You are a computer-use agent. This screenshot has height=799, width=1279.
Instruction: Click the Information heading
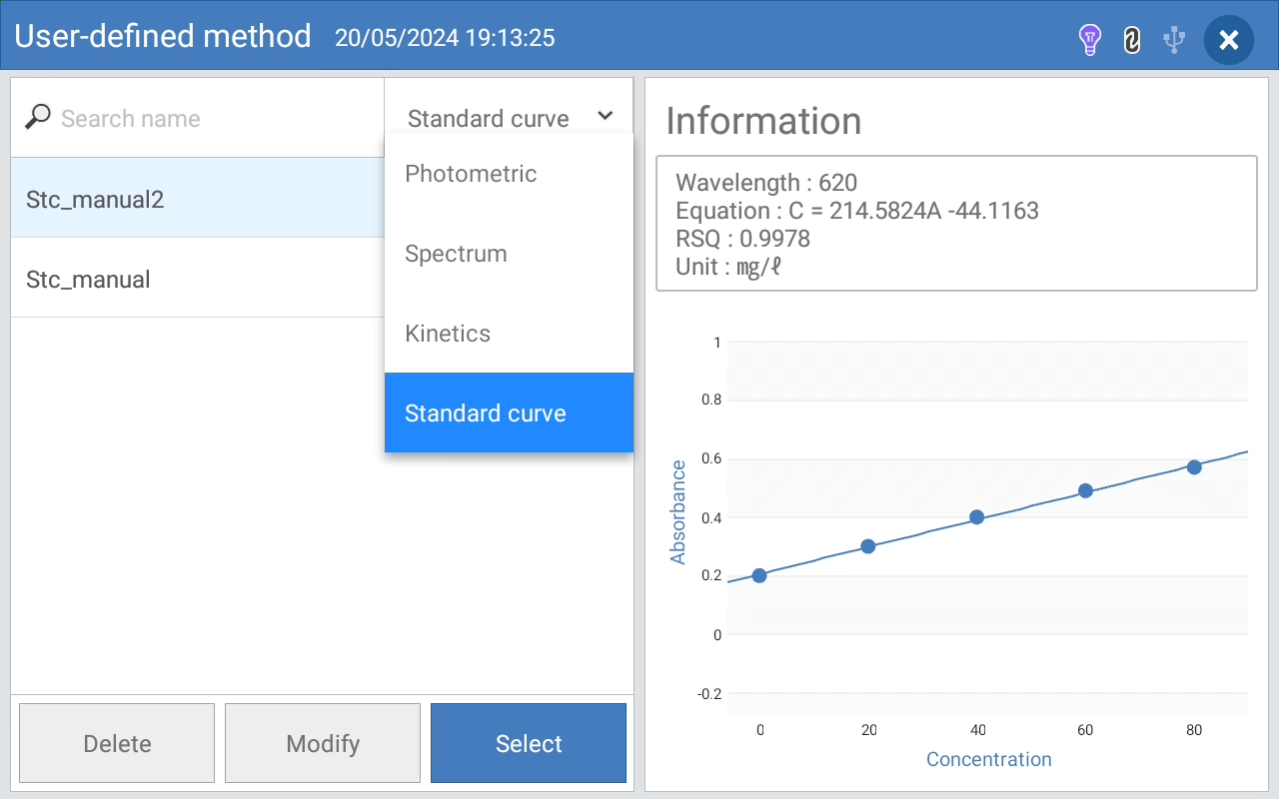(x=763, y=121)
